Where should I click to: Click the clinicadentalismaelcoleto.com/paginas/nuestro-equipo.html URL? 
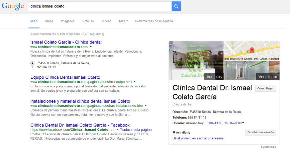point(81,82)
